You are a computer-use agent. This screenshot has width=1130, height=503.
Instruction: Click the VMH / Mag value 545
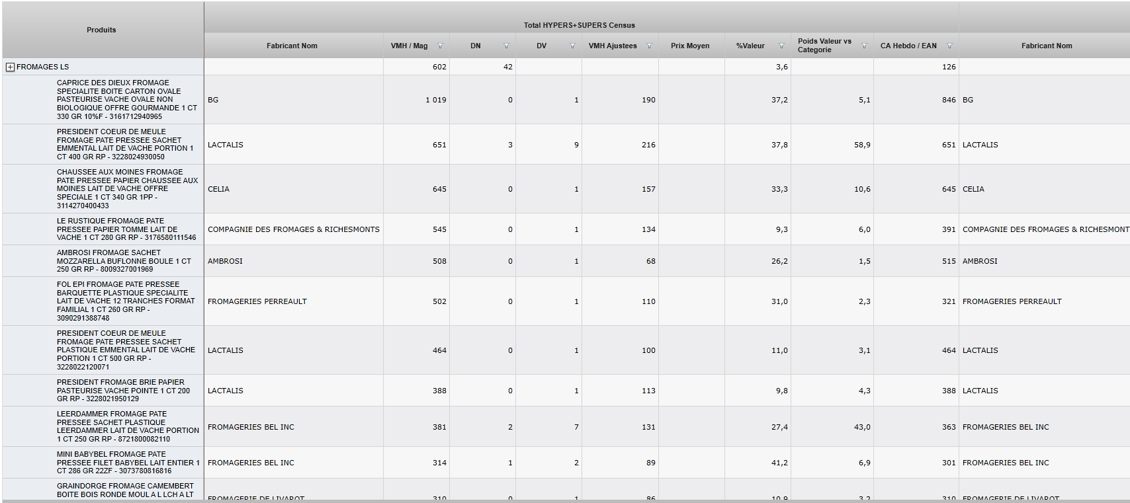(x=439, y=229)
